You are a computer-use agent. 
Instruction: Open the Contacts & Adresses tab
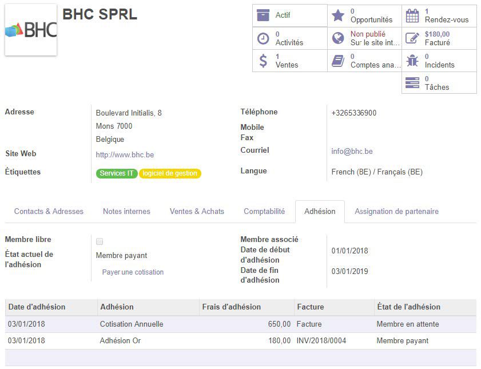coord(49,211)
